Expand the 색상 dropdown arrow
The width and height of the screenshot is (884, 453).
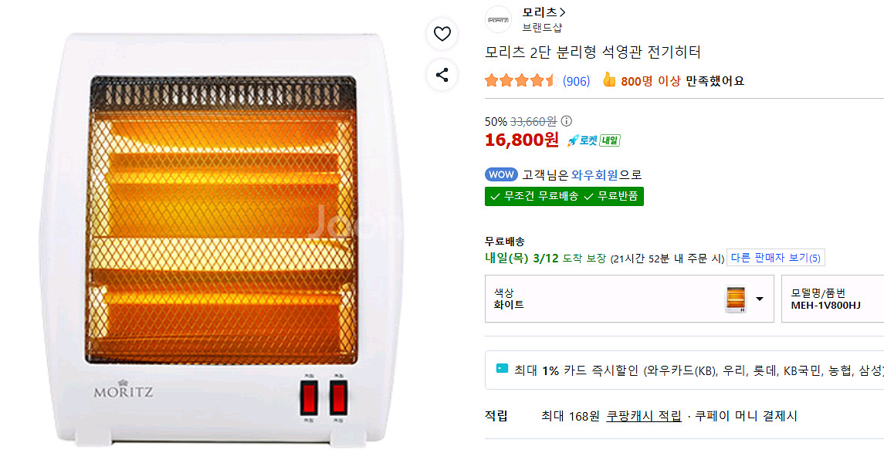click(x=760, y=299)
